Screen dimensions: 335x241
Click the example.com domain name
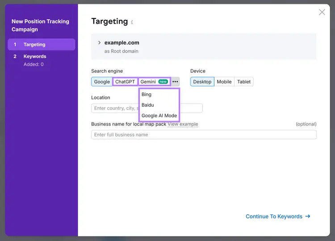[x=121, y=43]
